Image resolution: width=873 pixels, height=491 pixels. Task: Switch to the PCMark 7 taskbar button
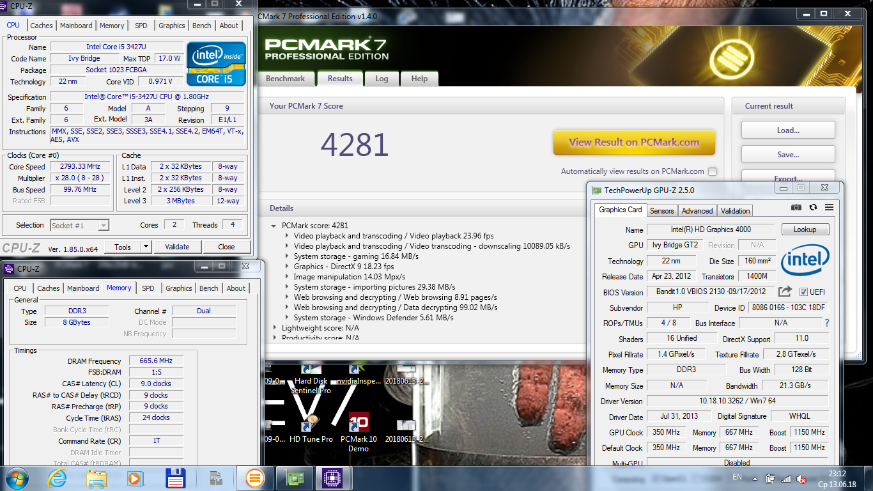pos(254,478)
